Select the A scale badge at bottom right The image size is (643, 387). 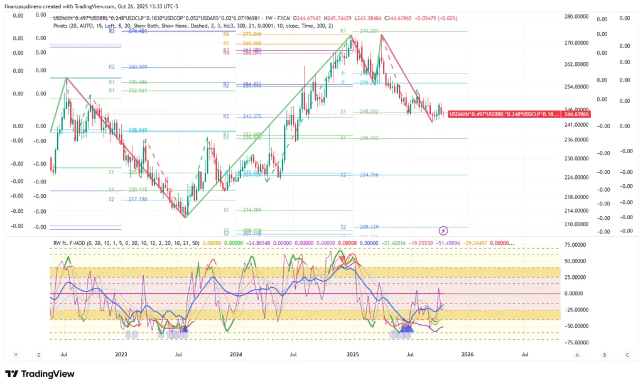pos(576,355)
